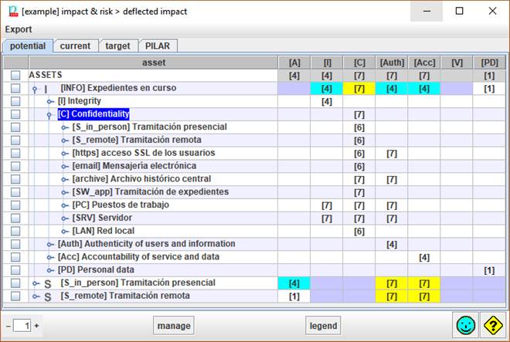Click the level number input field
This screenshot has height=342, width=510.
22,326
